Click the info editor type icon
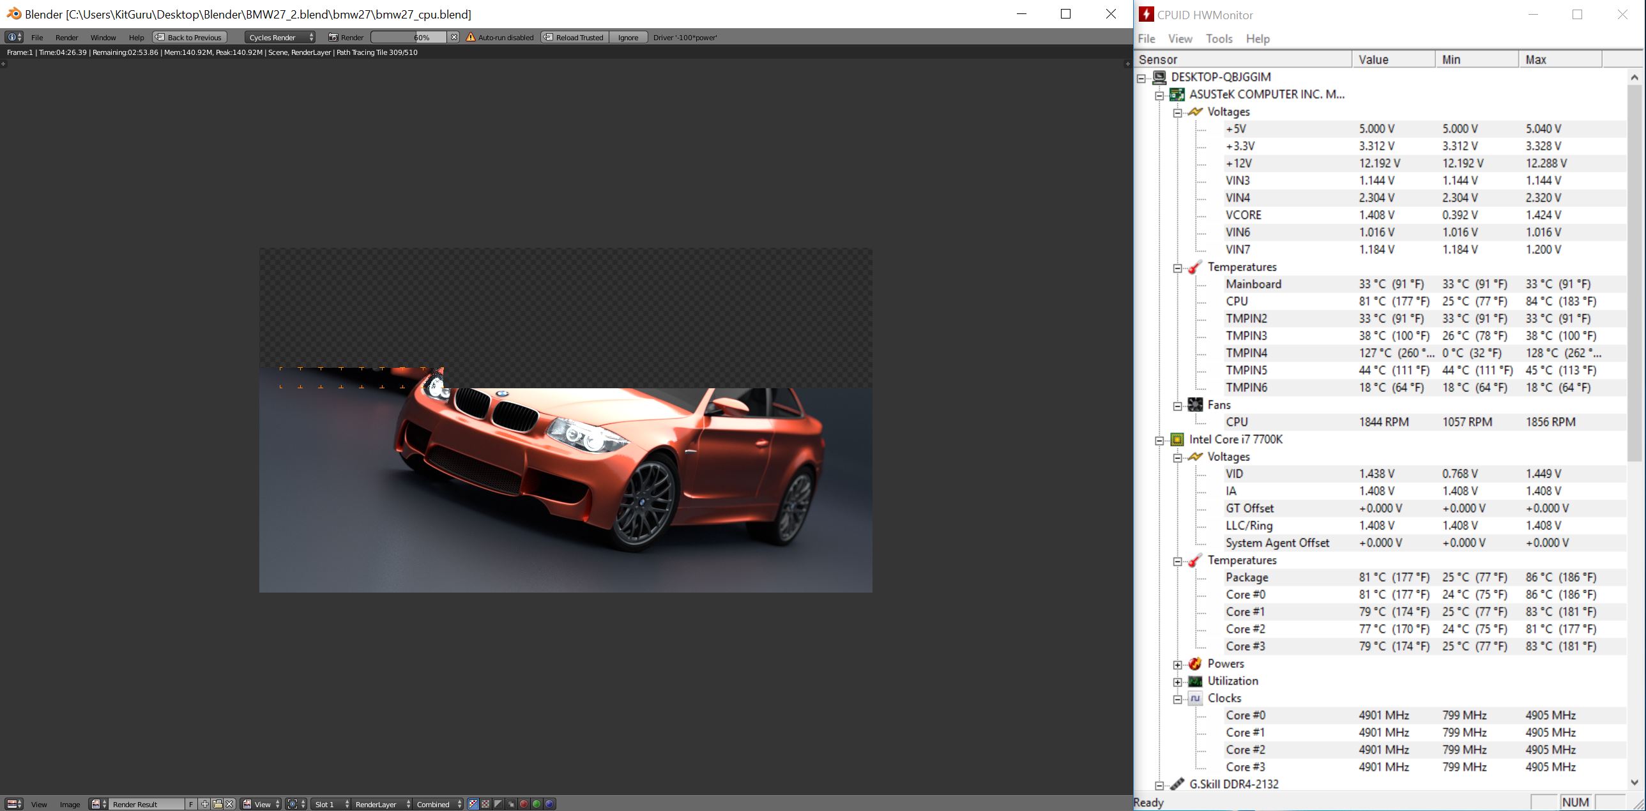The height and width of the screenshot is (811, 1646). (14, 37)
